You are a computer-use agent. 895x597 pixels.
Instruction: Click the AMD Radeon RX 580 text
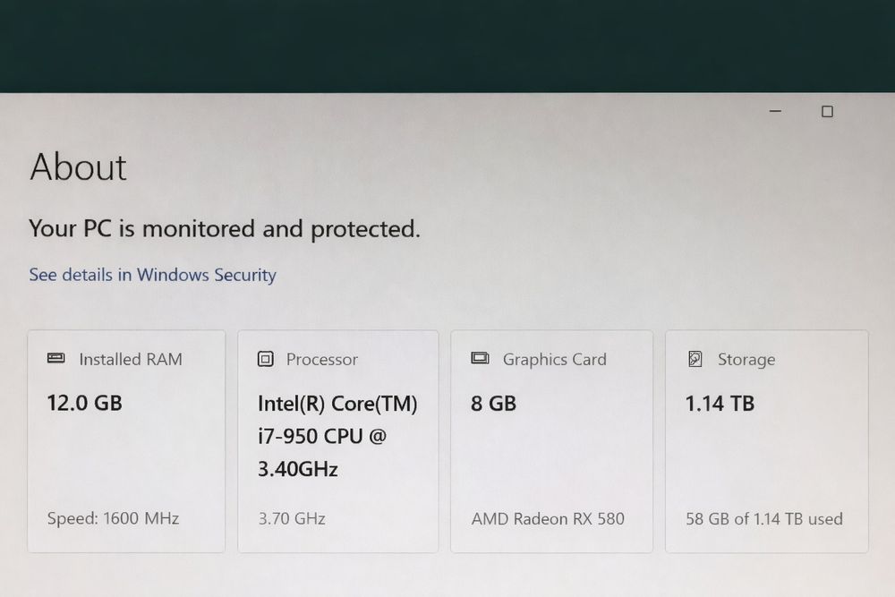point(548,518)
